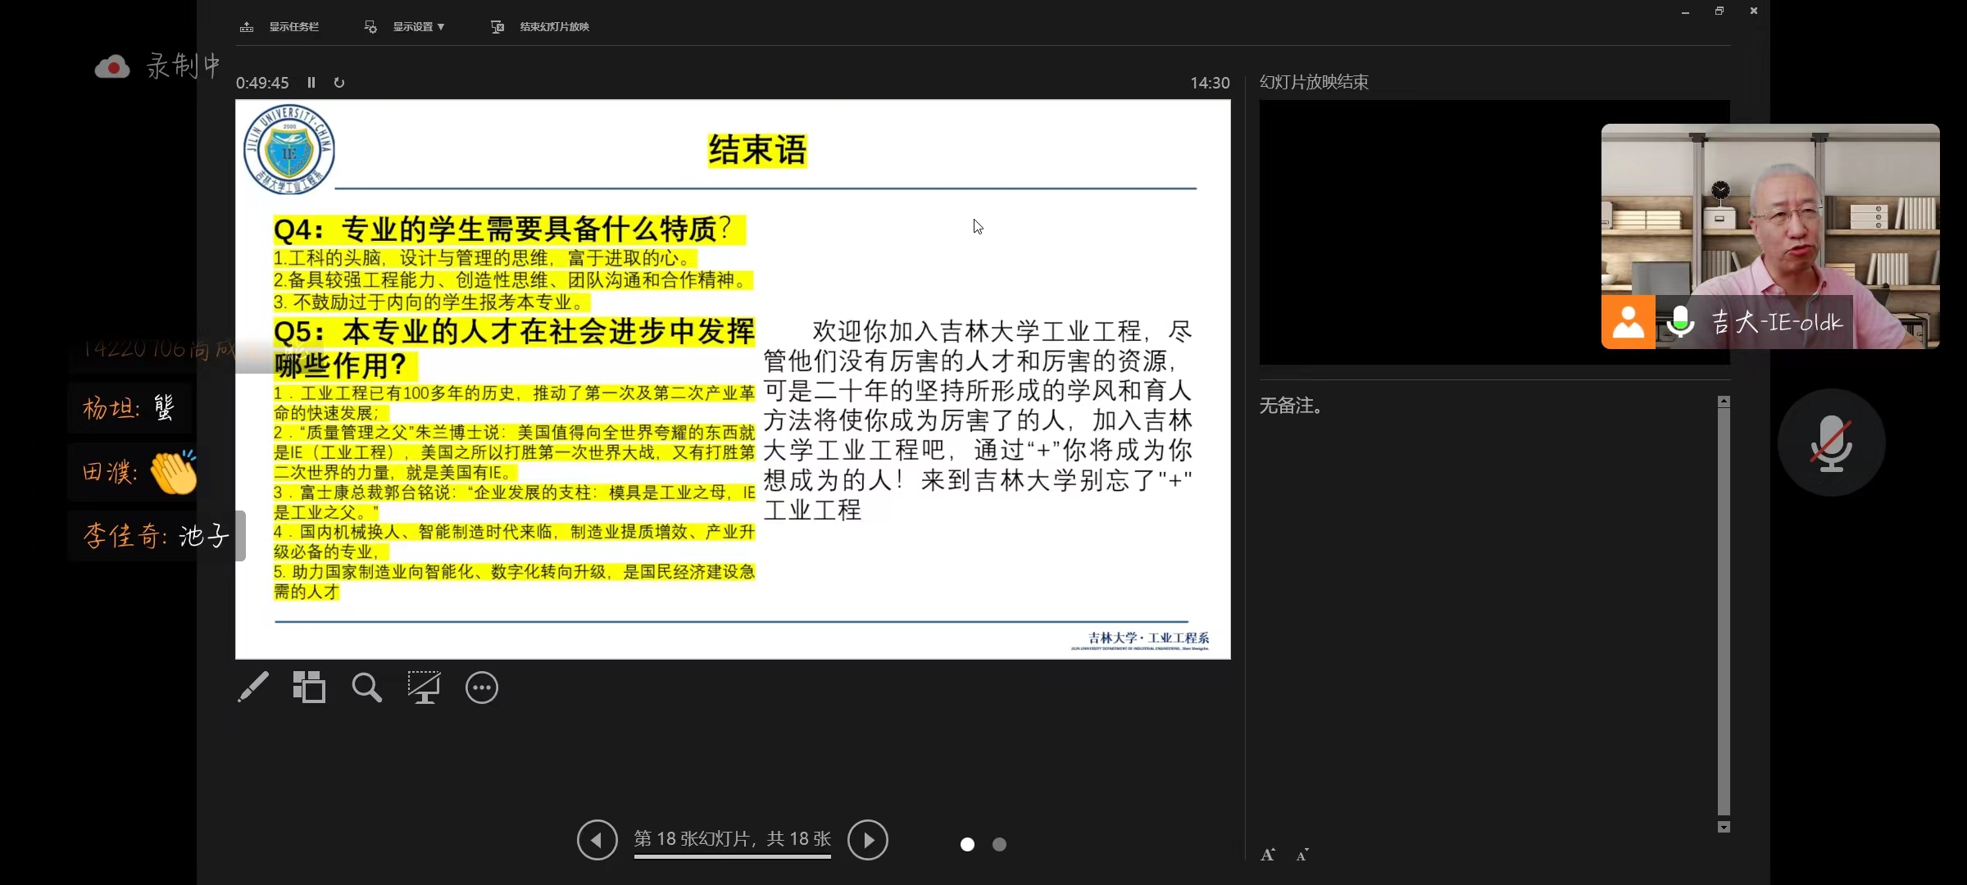
Task: Unmute the large crossed-out microphone button
Action: click(1831, 443)
